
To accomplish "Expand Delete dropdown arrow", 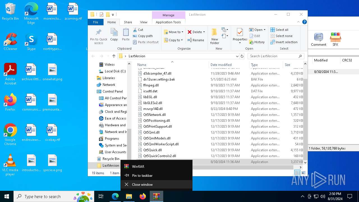I will tap(204, 32).
